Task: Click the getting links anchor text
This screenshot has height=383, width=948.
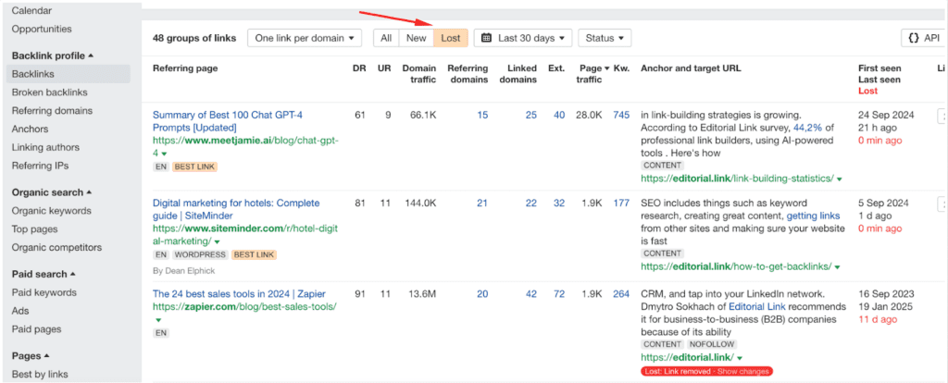Action: (x=813, y=216)
